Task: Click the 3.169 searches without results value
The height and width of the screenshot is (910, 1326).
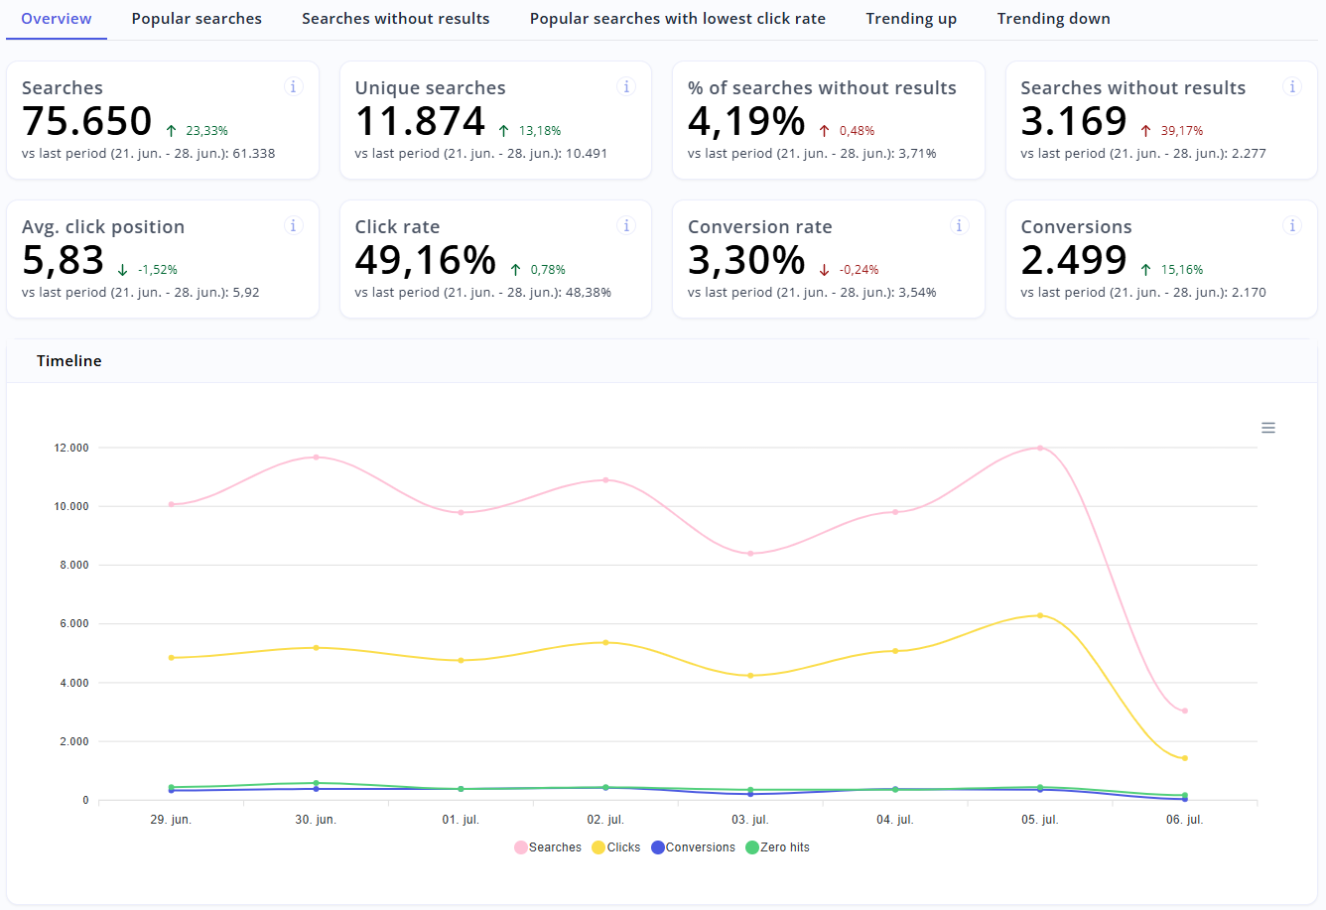Action: pyautogui.click(x=1074, y=121)
